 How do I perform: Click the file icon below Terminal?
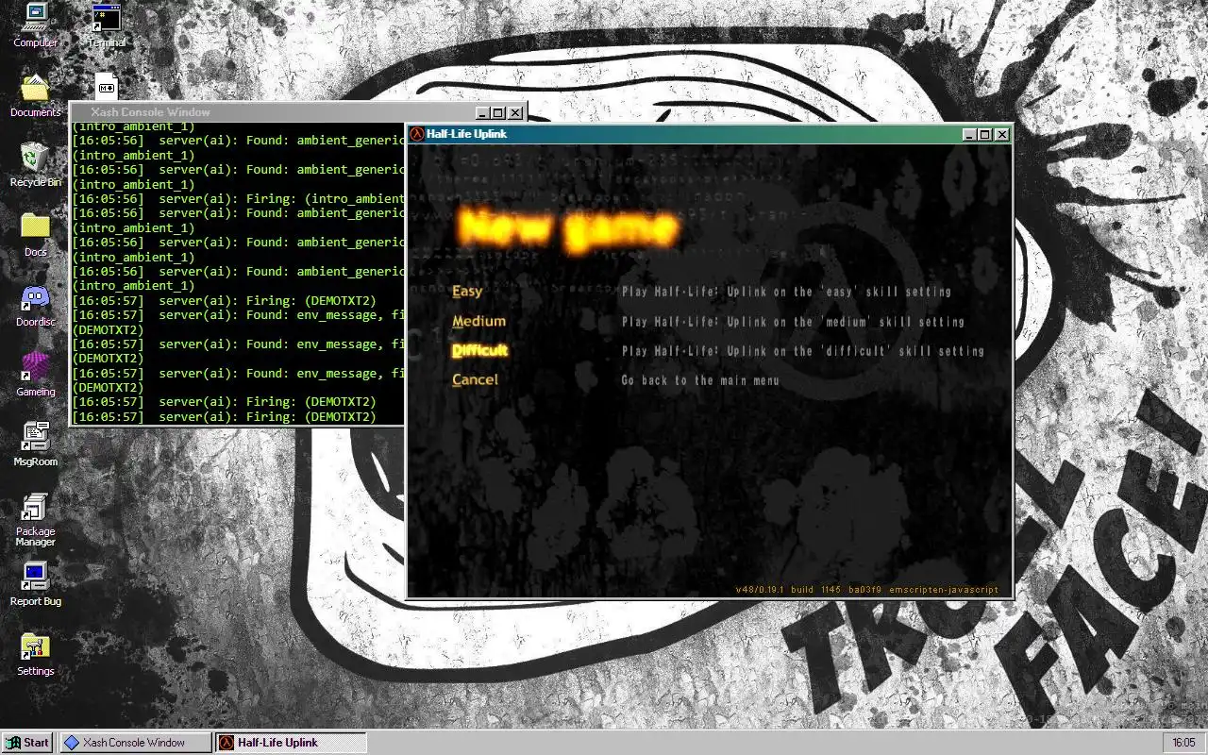[x=107, y=87]
